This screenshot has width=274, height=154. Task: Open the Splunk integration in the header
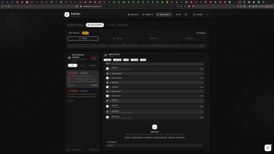(x=133, y=15)
